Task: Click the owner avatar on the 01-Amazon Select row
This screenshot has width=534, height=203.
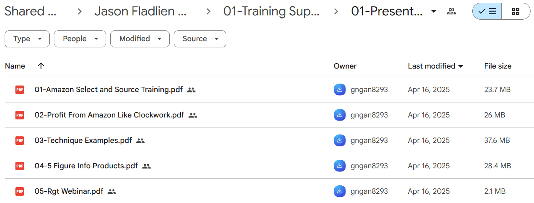Action: (x=340, y=90)
